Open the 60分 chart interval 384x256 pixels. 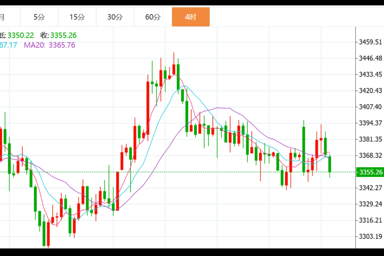pos(153,17)
